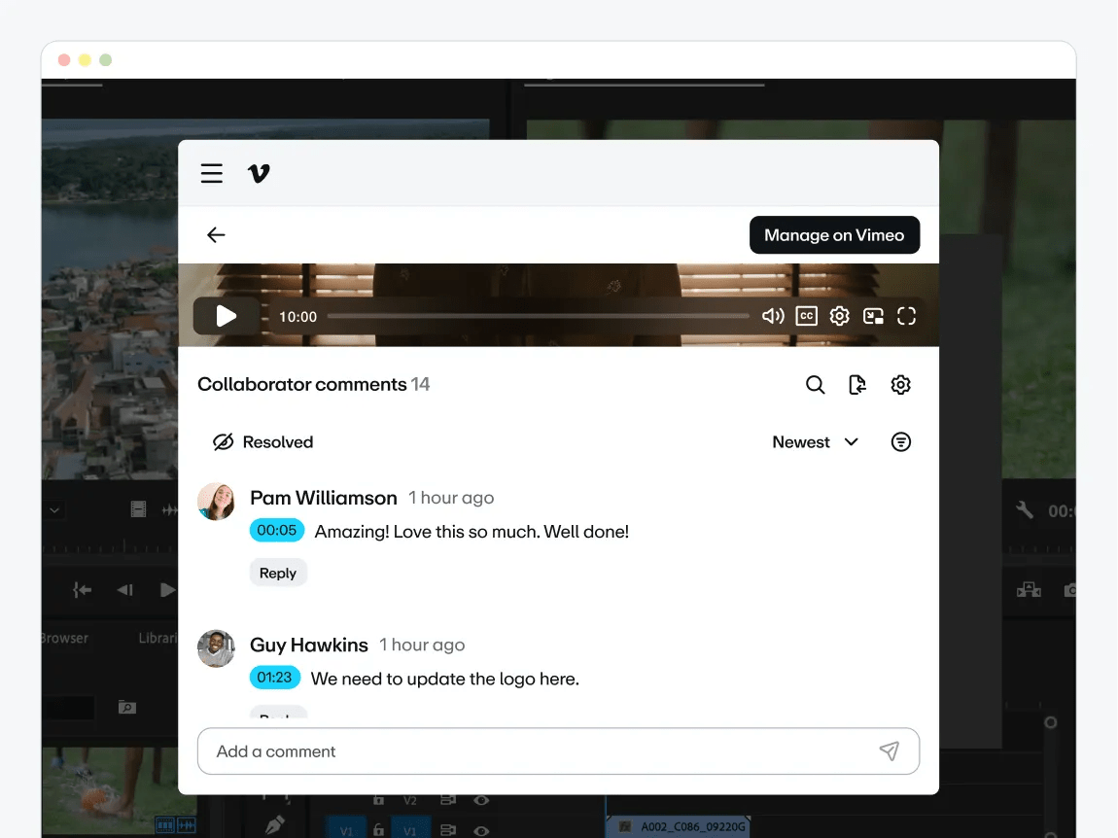Export comments using the file icon
This screenshot has height=838, width=1118.
pyautogui.click(x=857, y=385)
